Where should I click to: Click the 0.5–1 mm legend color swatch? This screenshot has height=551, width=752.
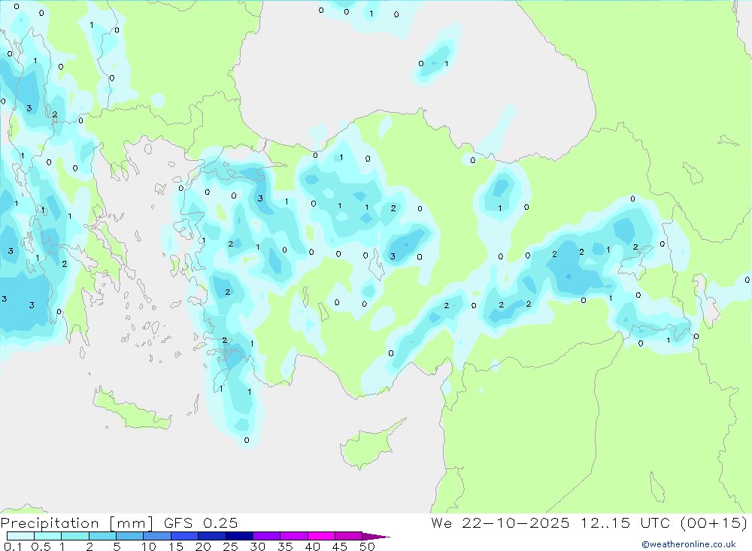(48, 536)
